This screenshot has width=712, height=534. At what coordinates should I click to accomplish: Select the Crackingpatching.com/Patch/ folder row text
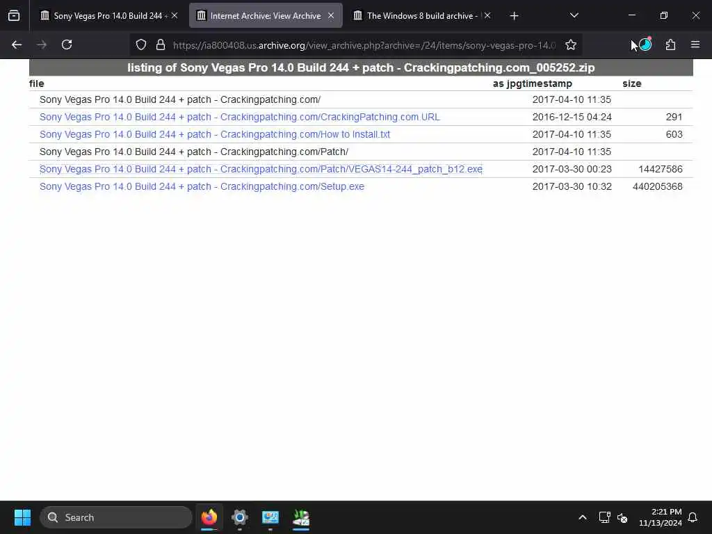[194, 152]
